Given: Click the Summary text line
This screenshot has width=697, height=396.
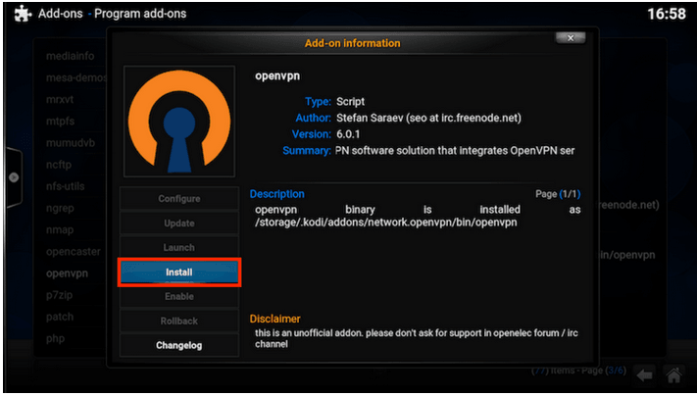Looking at the screenshot, I should pyautogui.click(x=455, y=151).
